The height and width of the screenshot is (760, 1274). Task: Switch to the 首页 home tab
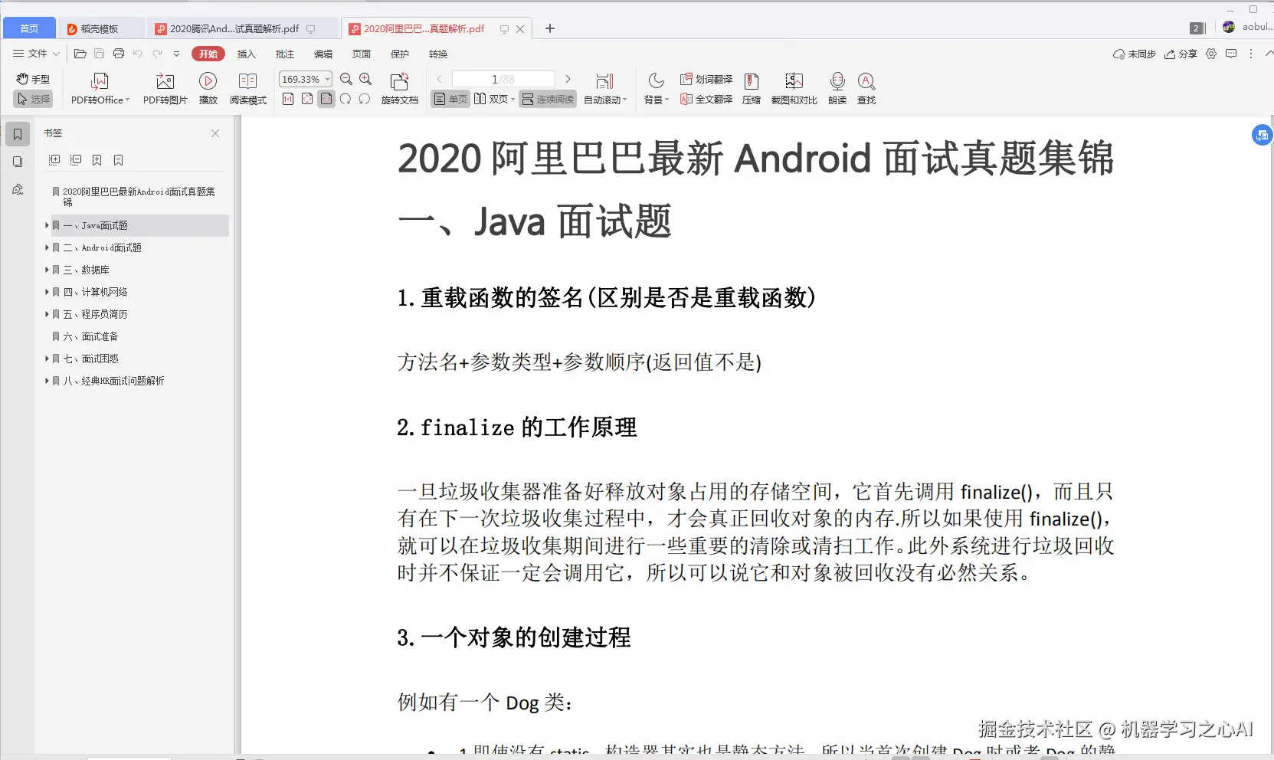29,28
